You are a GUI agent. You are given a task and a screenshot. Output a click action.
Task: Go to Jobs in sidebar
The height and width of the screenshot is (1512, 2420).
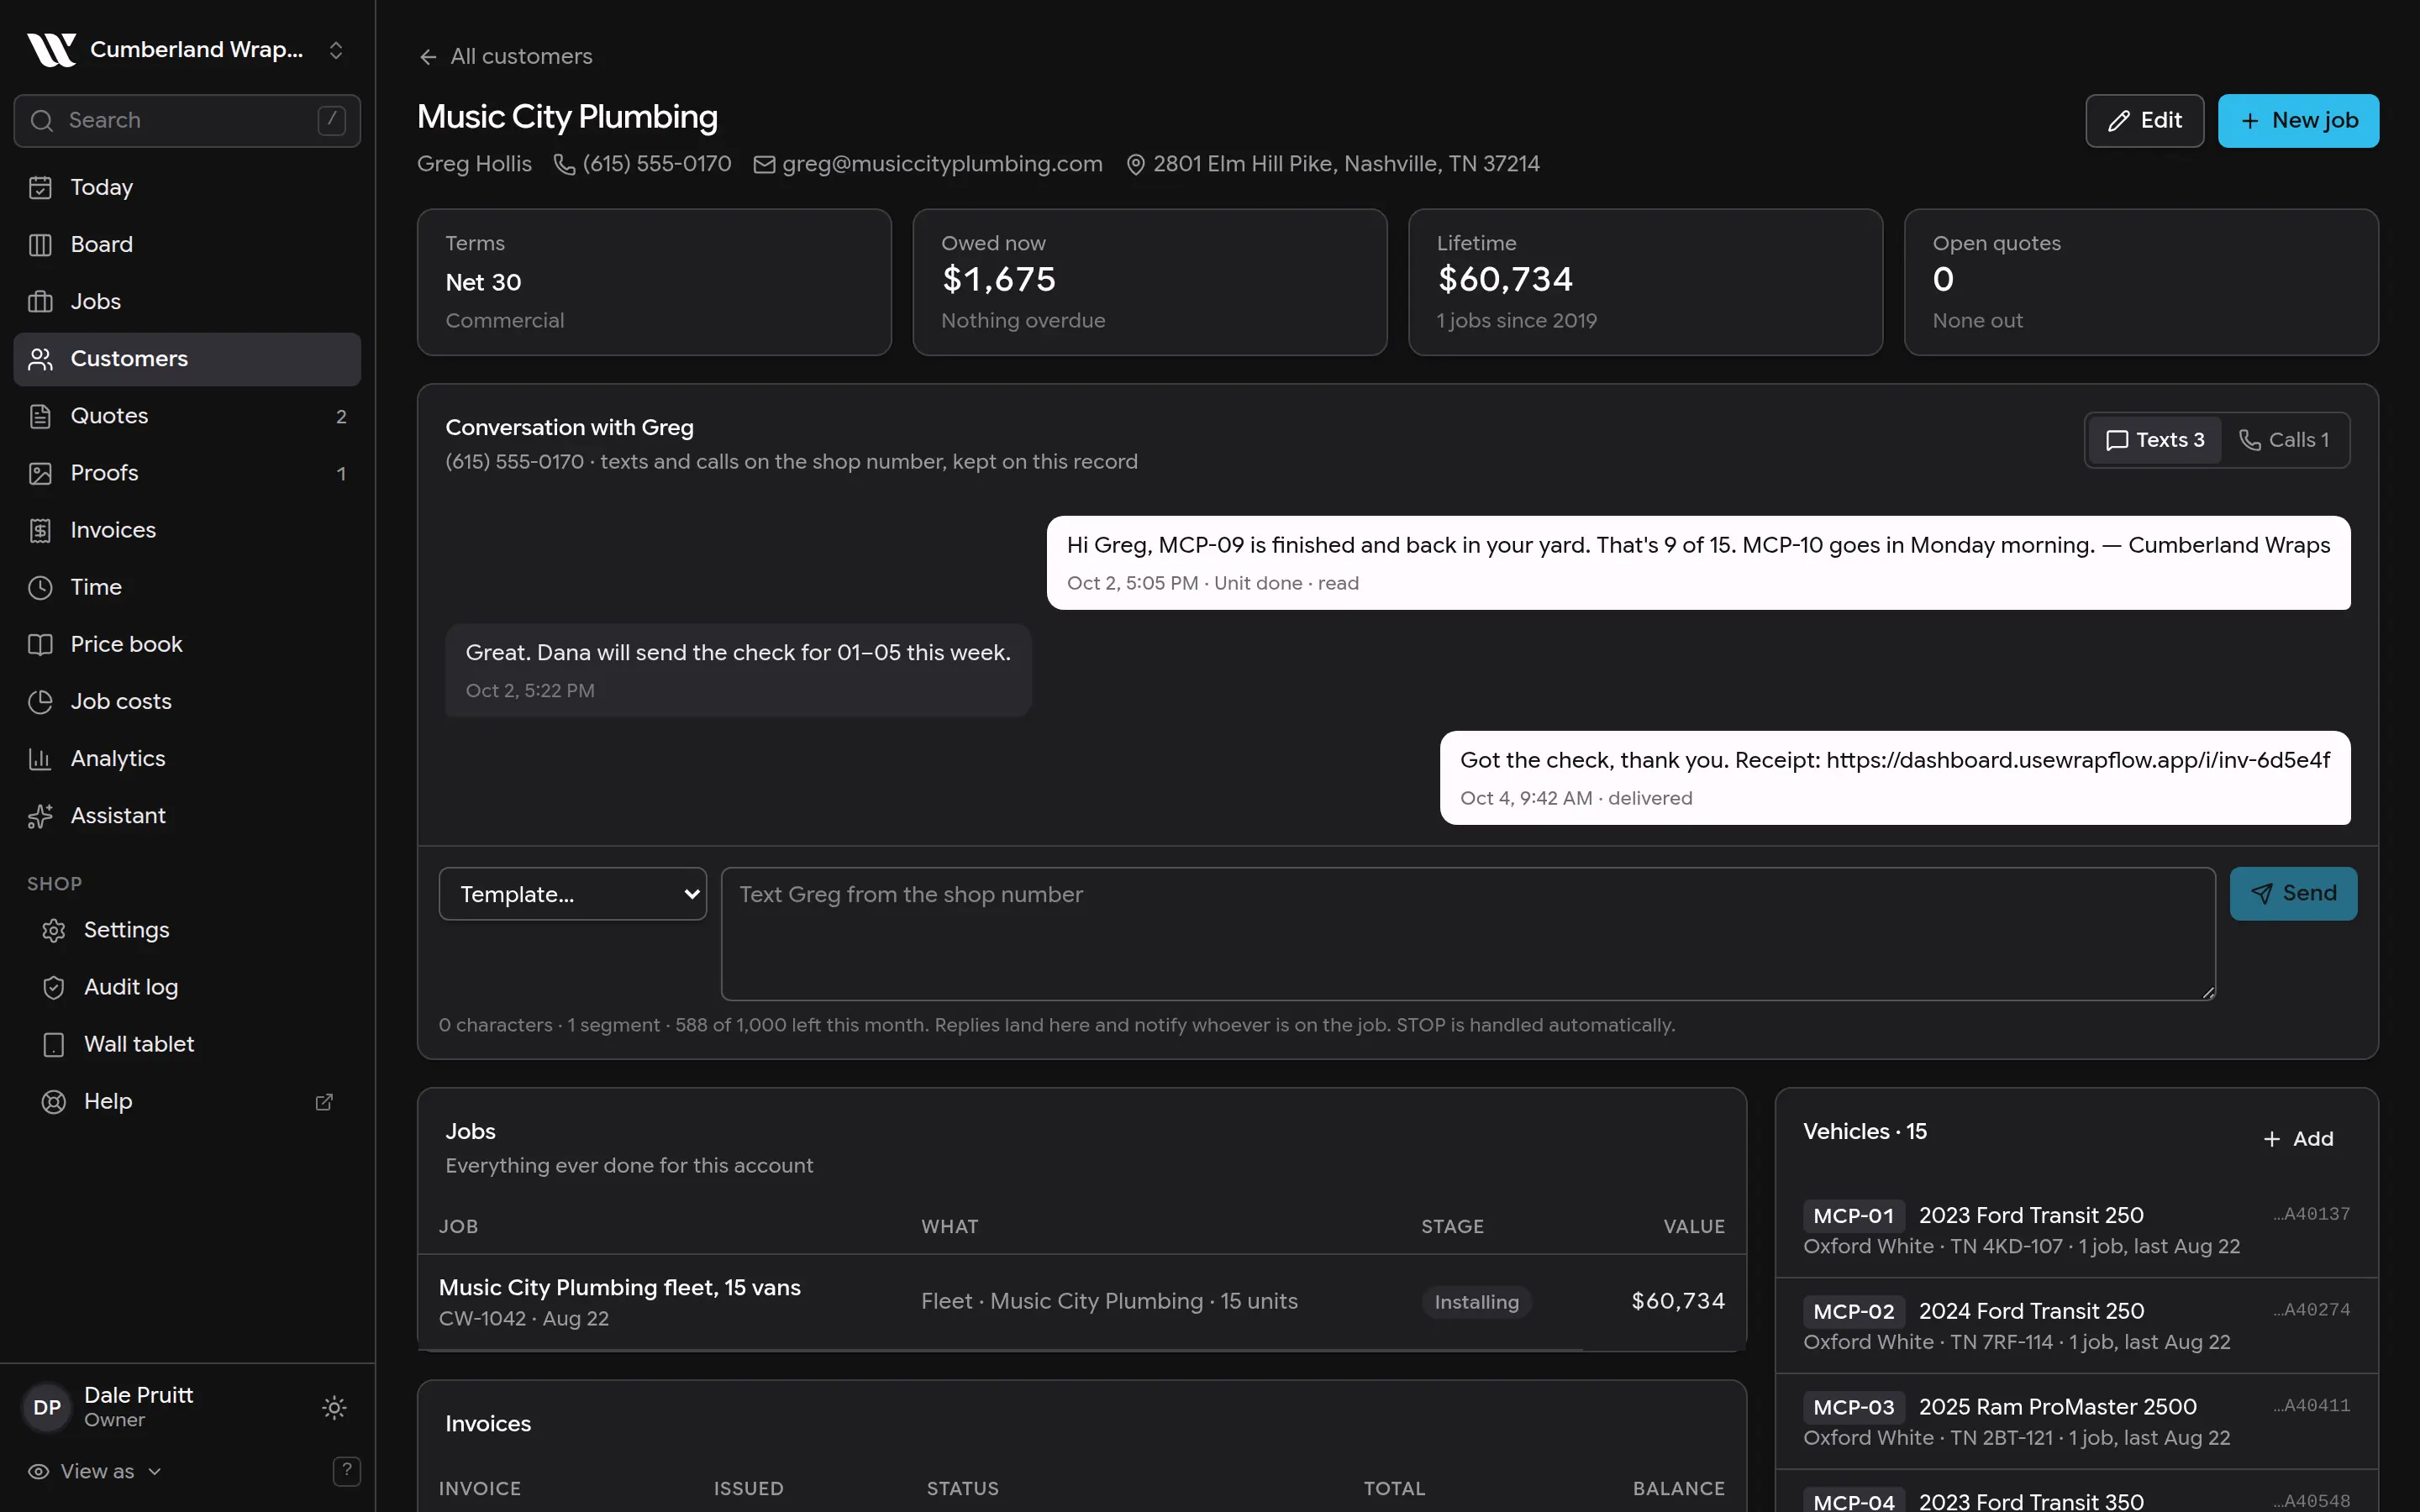[x=187, y=301]
